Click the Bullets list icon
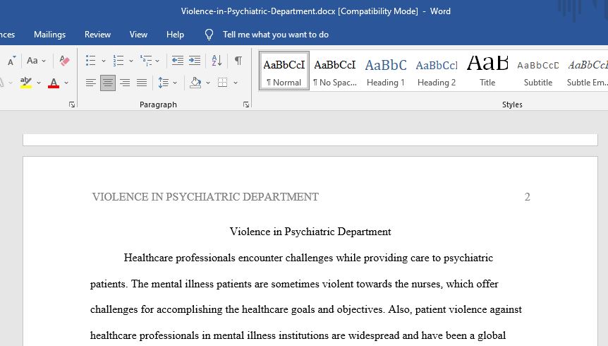The image size is (608, 346). point(91,61)
